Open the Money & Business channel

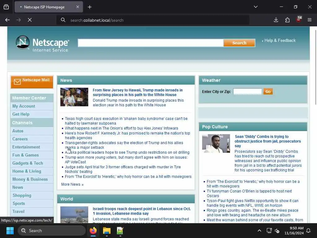30,179
